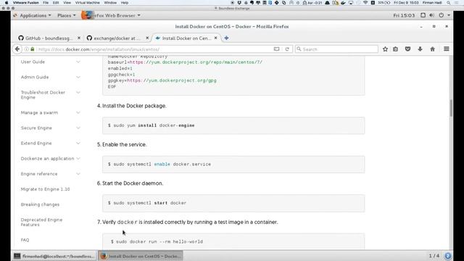
Task: Open the GNOME Applications menu
Action: [33, 15]
